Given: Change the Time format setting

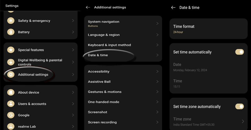Looking at the screenshot, I should pos(208,29).
